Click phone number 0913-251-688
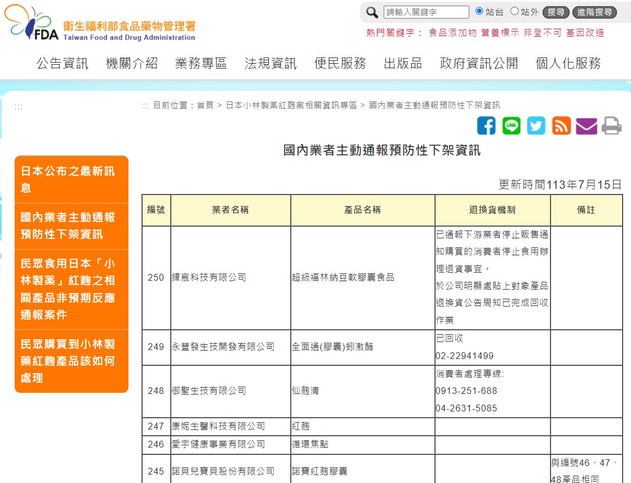 coord(466,391)
